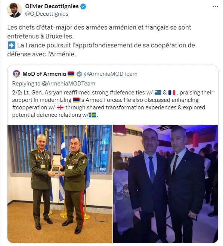The image size is (223, 246).
Task: Click the Georgian flag emoji in the tweet
Action: [60, 108]
